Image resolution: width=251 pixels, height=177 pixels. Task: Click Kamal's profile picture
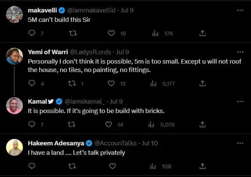tap(15, 105)
